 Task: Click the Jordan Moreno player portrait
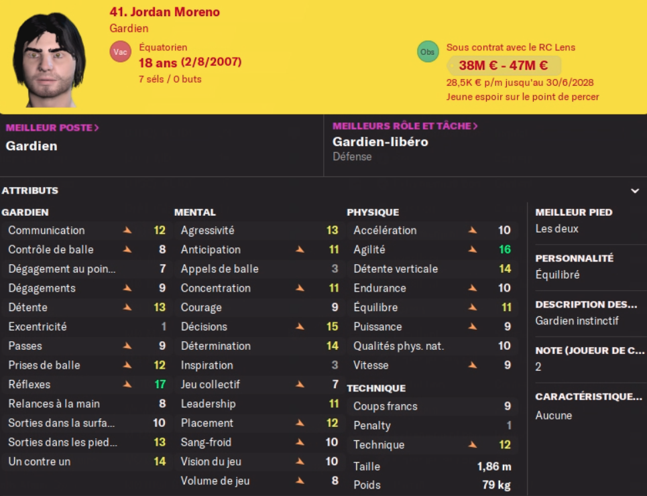[x=49, y=59]
